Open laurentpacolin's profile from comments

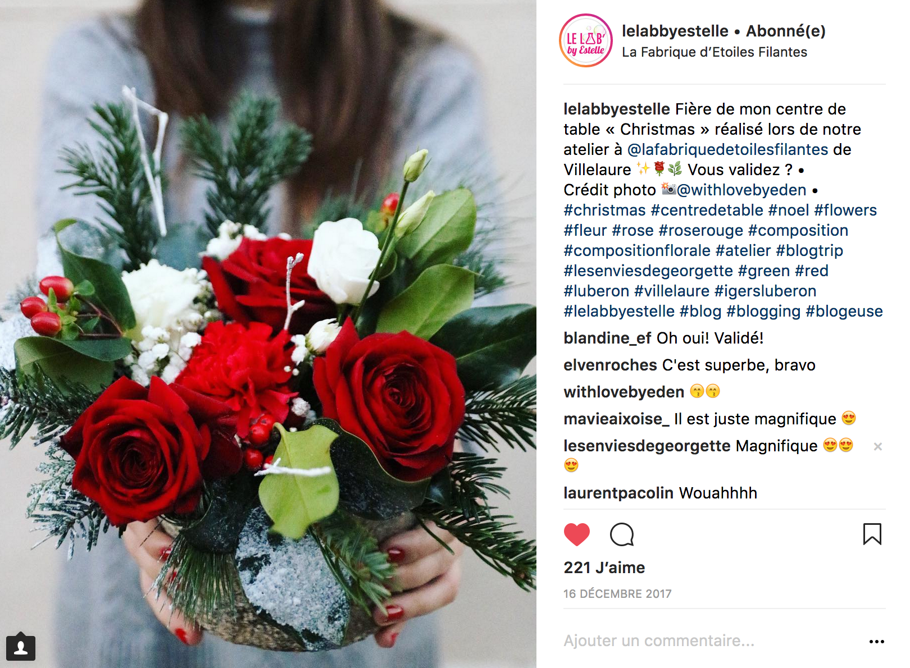pyautogui.click(x=618, y=493)
